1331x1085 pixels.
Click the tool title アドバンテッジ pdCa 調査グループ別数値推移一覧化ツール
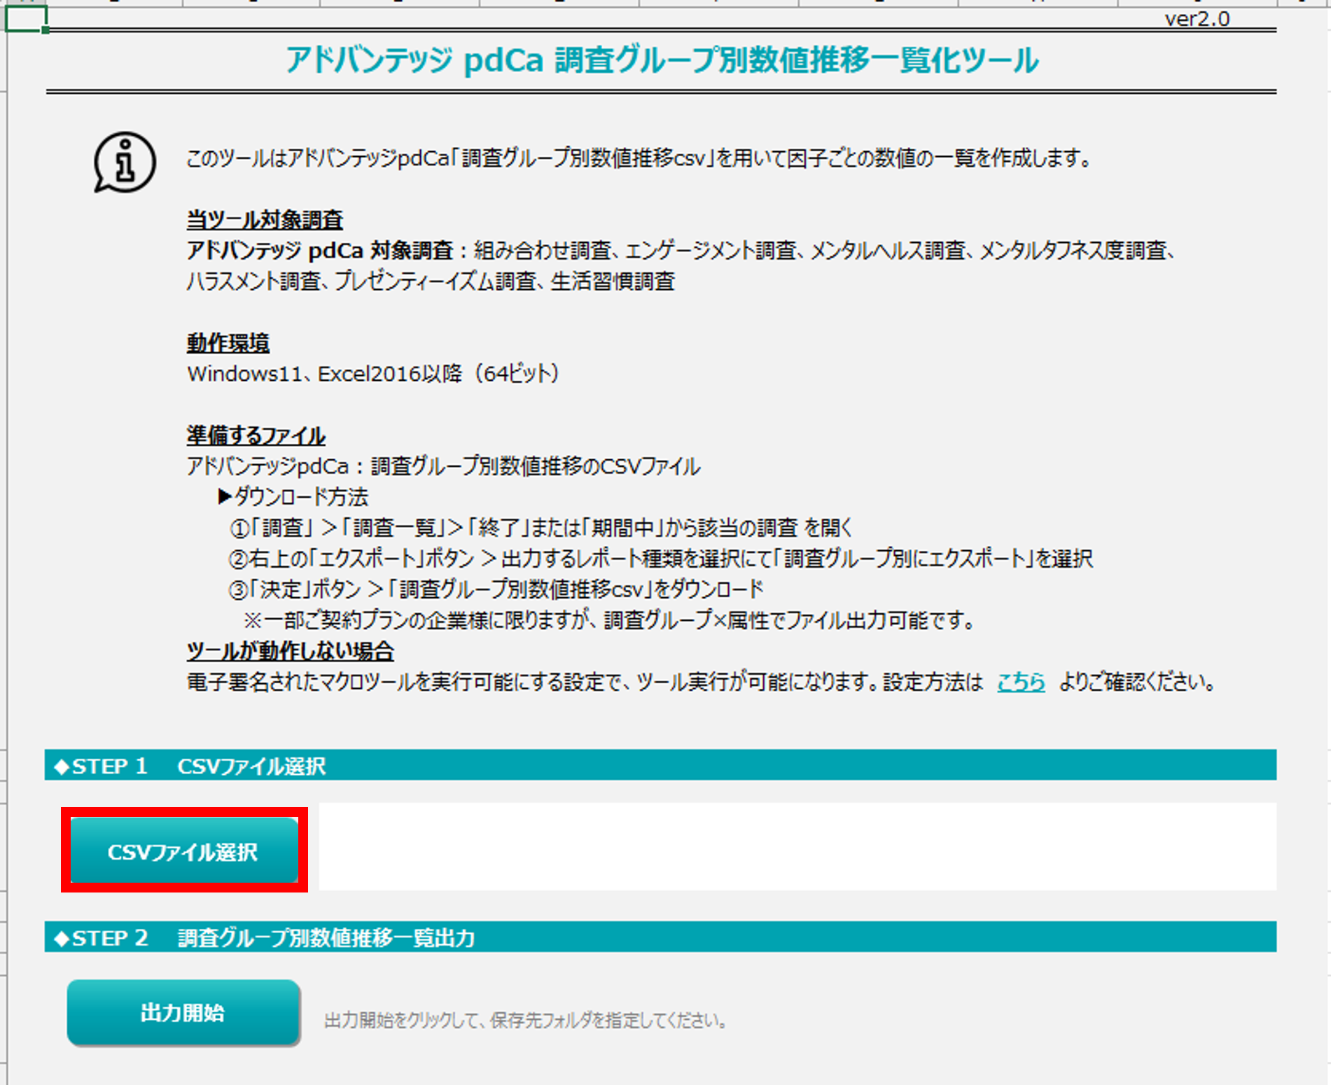[x=662, y=60]
